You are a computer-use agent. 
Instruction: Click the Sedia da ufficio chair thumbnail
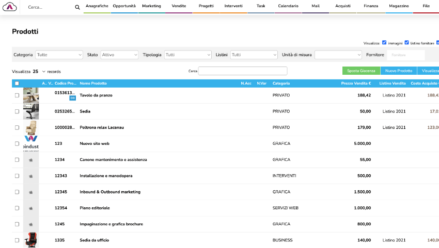[31, 240]
